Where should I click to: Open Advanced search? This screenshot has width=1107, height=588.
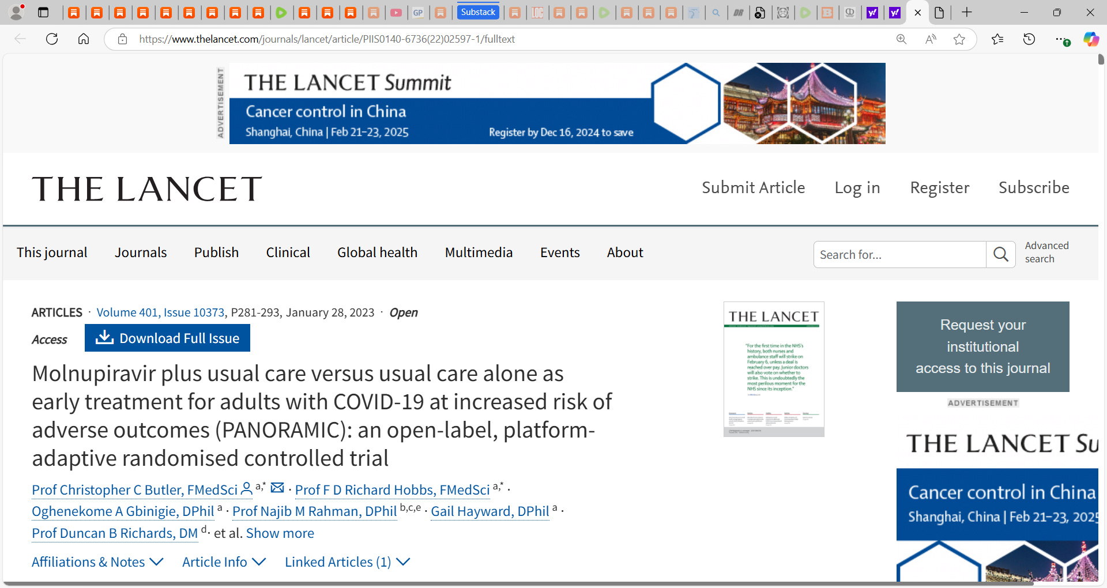point(1046,252)
